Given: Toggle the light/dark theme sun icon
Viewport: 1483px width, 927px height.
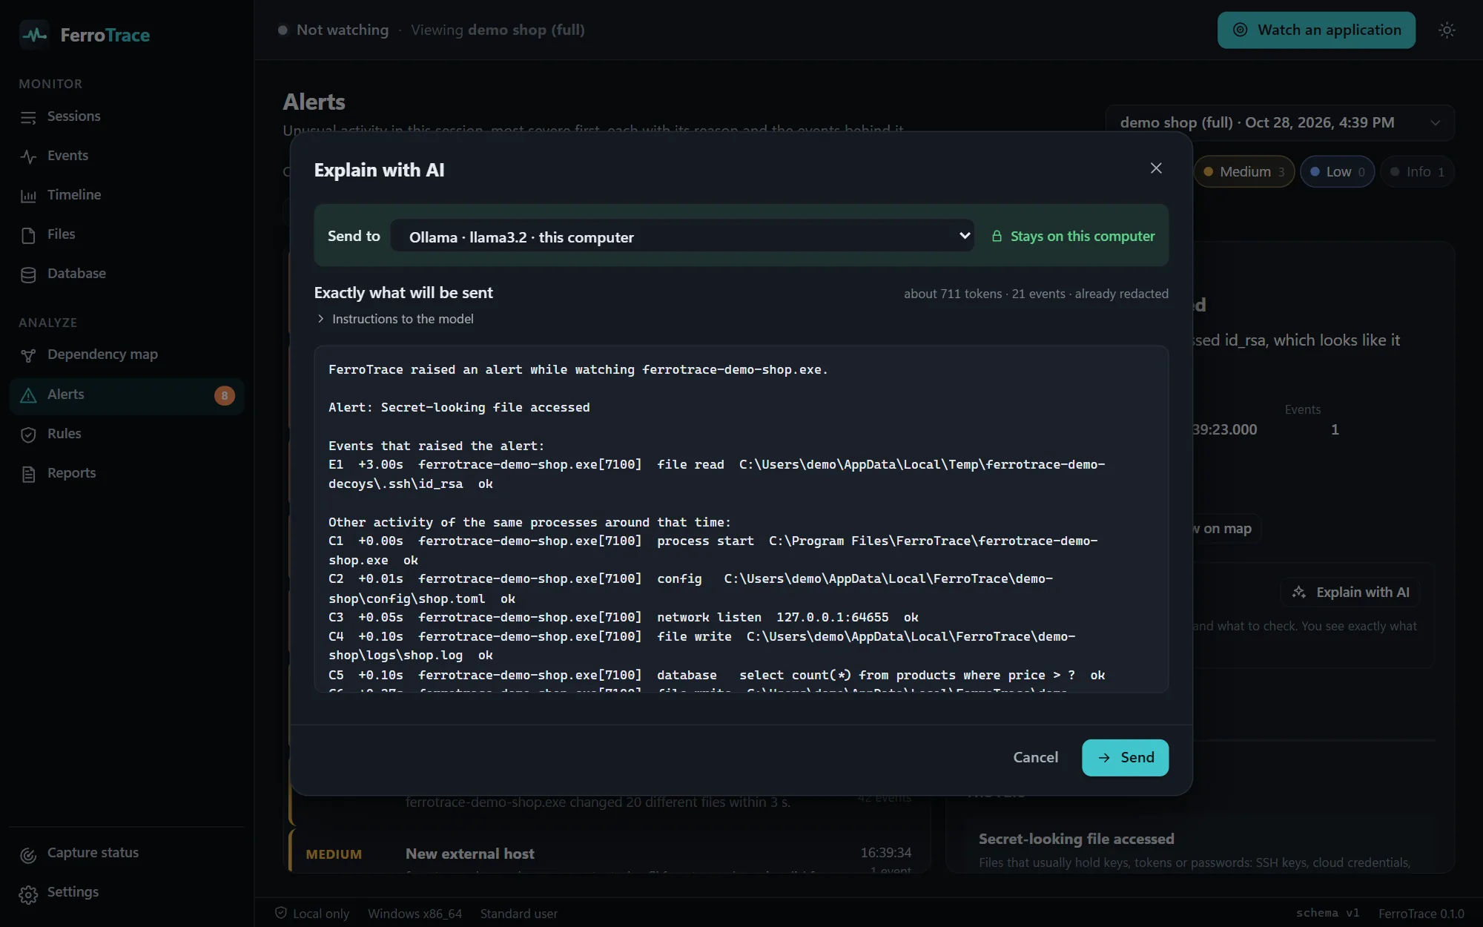Looking at the screenshot, I should pos(1447,30).
